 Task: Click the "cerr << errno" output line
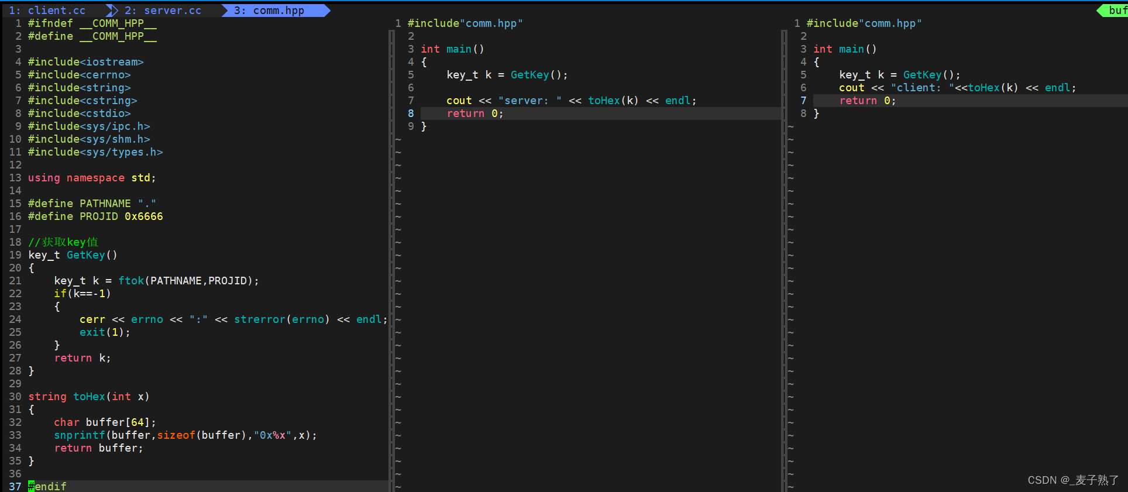233,319
